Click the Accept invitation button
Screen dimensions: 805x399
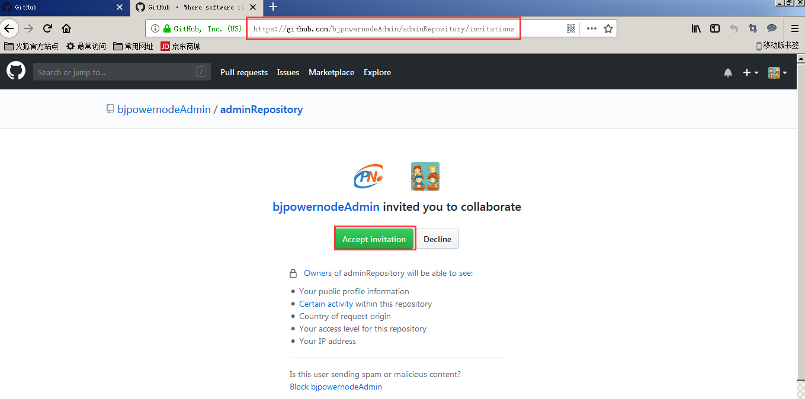[374, 239]
